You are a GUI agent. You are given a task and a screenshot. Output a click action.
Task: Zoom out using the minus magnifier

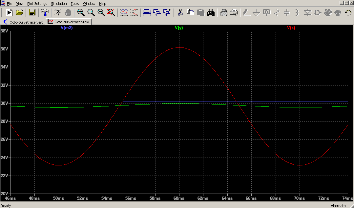[x=101, y=12]
